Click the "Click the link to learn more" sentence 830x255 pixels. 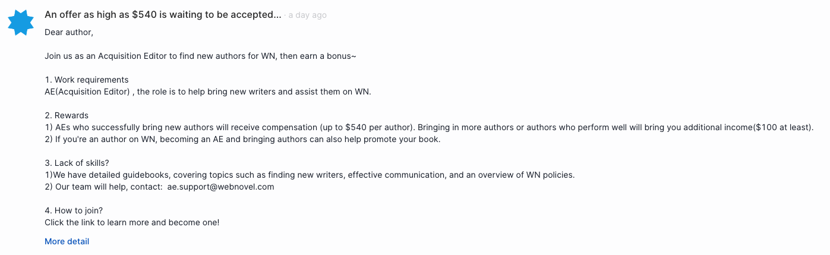(132, 222)
